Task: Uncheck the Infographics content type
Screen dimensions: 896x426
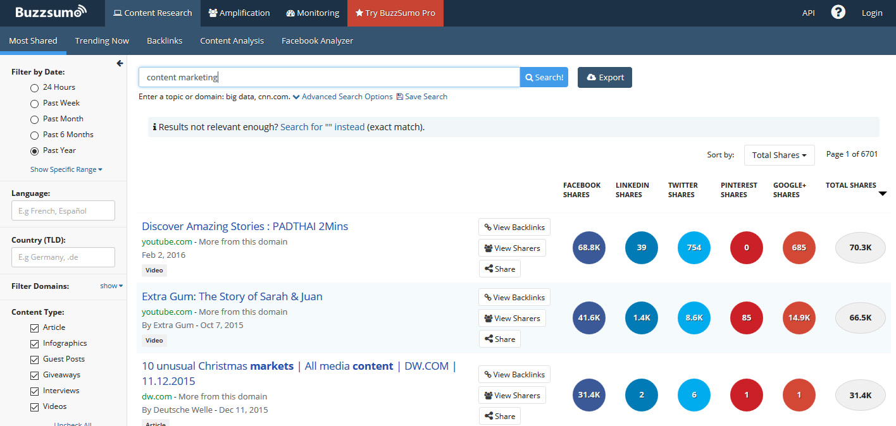Action: 35,344
